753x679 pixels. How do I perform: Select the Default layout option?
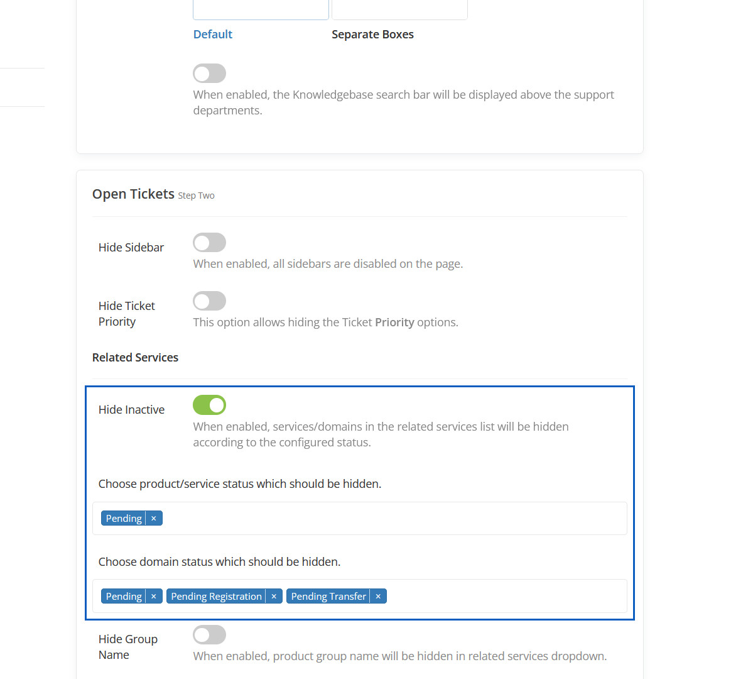click(213, 35)
